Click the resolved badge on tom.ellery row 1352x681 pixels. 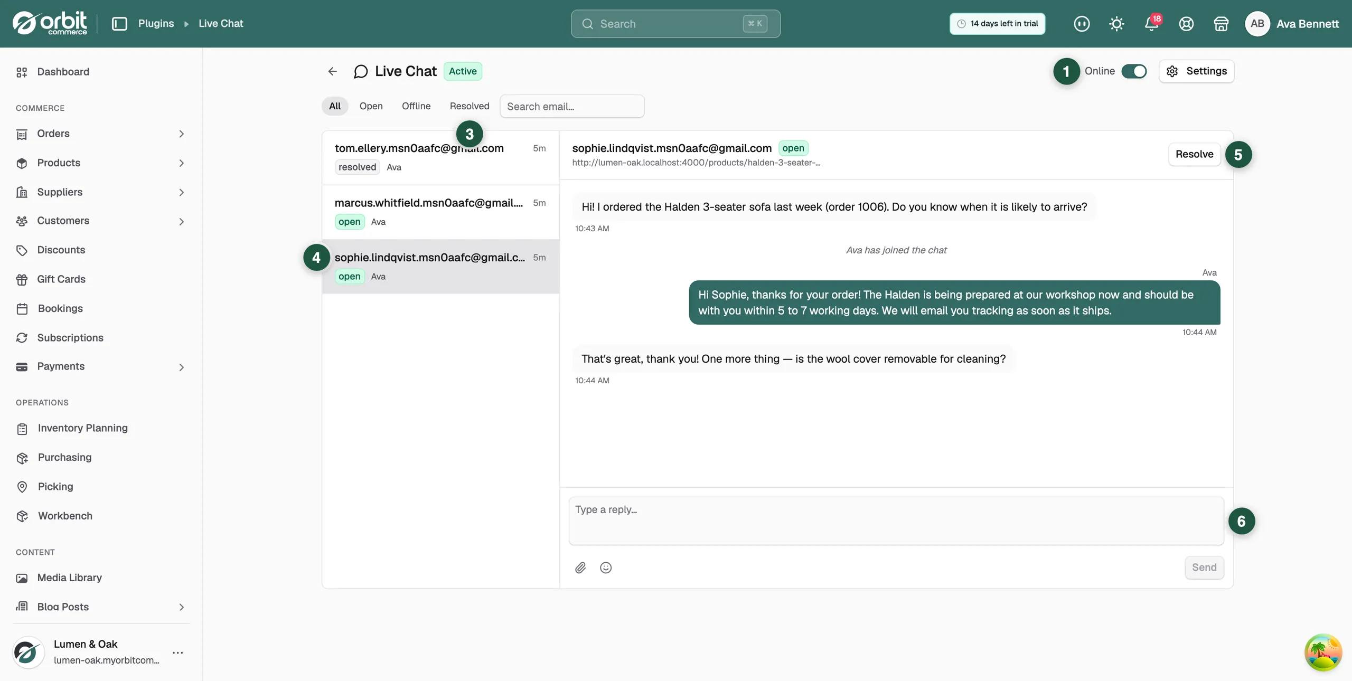click(357, 167)
